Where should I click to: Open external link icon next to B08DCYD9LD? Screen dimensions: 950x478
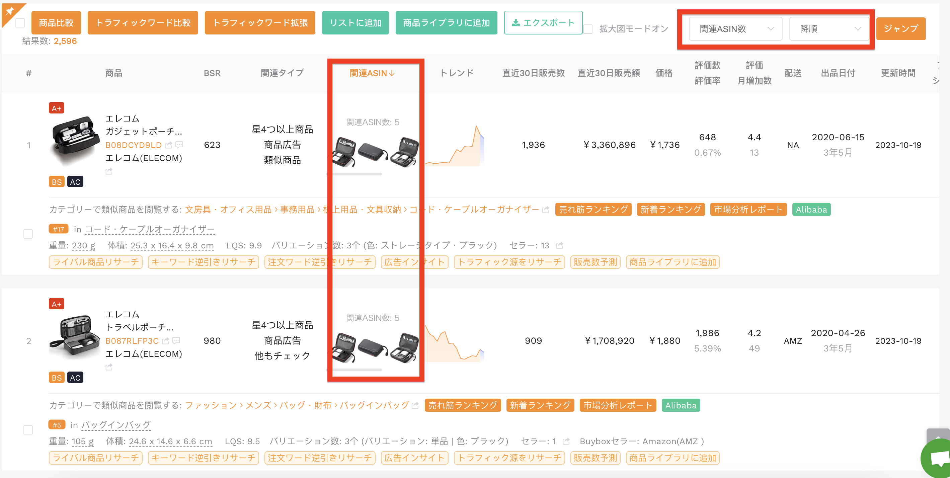(168, 145)
